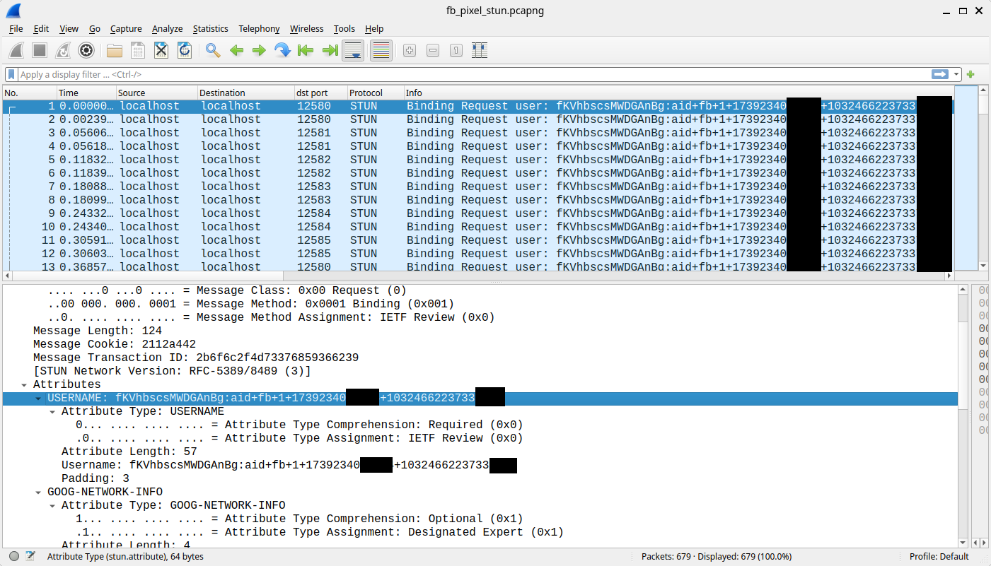Viewport: 991px width, 566px height.
Task: Open capture options with the gear icon
Action: 86,50
